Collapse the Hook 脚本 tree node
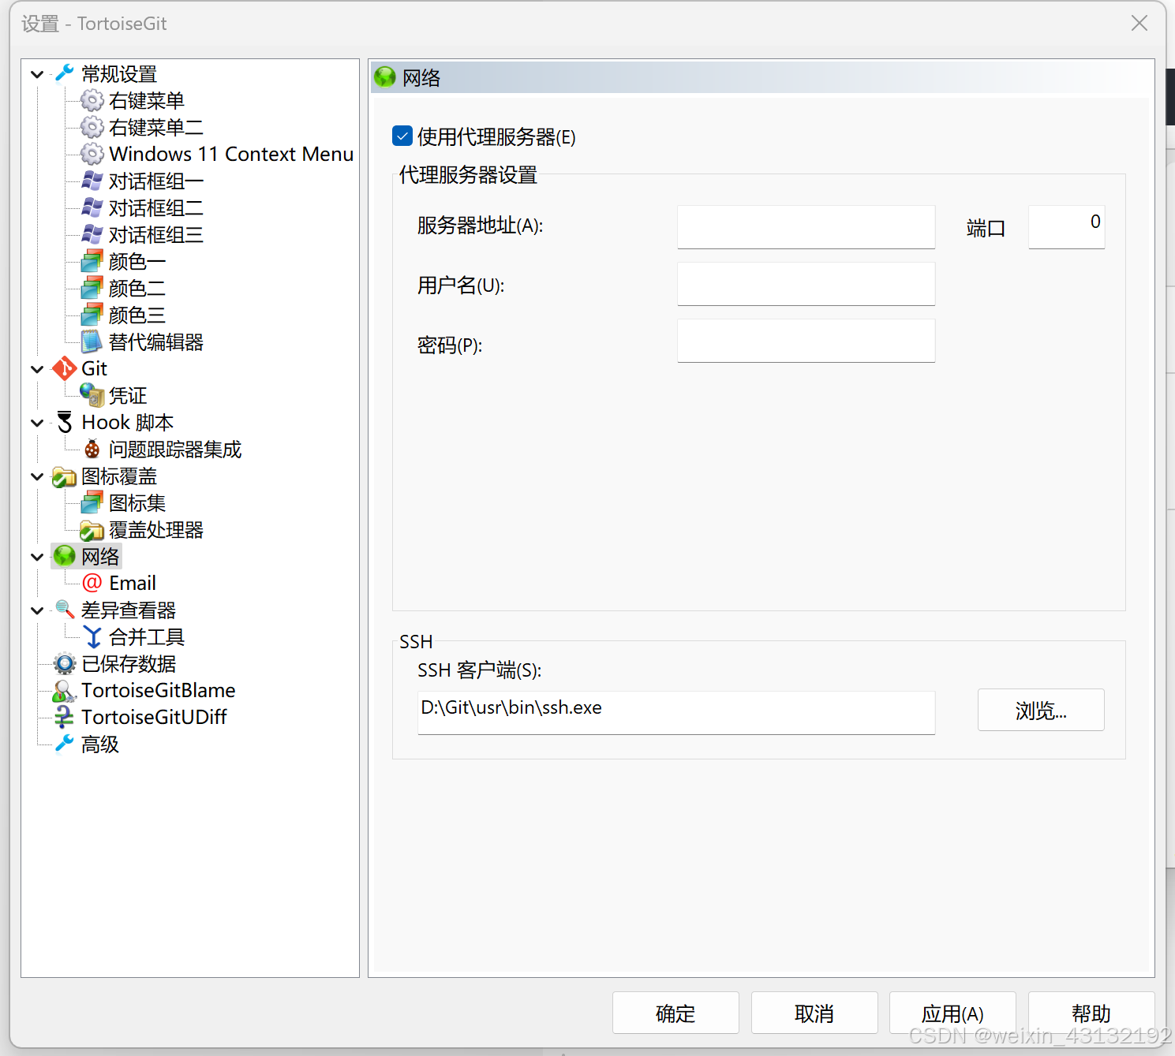 (x=37, y=423)
